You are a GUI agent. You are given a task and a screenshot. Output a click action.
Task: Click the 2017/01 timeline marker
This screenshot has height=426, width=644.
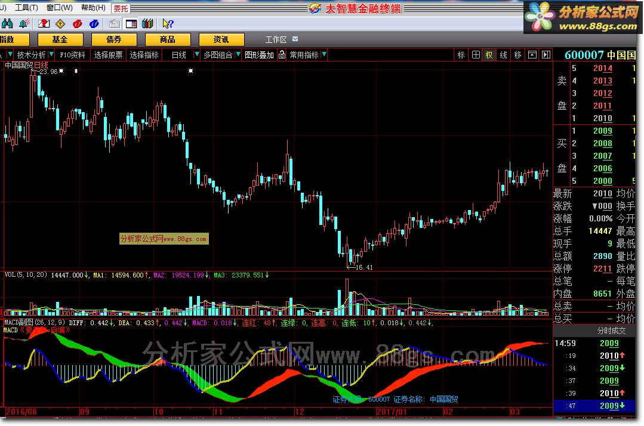point(392,412)
